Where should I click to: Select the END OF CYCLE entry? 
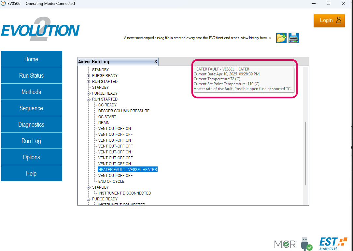pyautogui.click(x=111, y=181)
